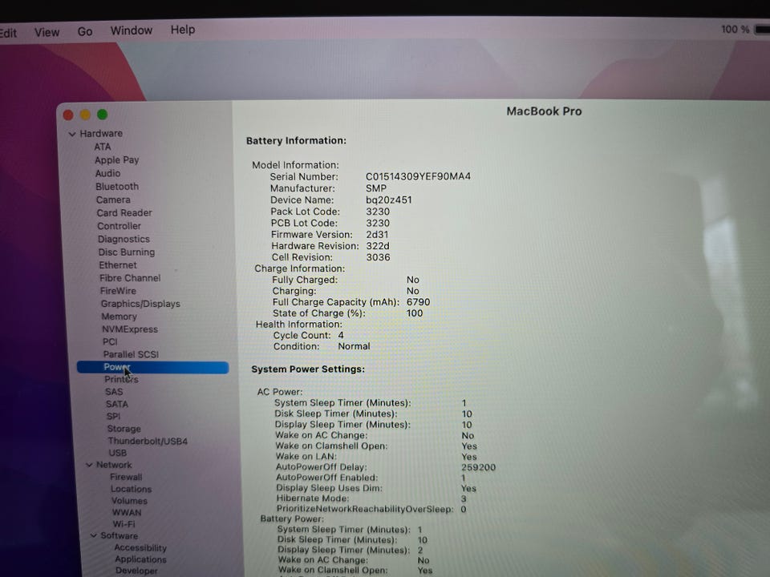770x577 pixels.
Task: Click serial number C01514309YEF90MA4
Action: [418, 176]
